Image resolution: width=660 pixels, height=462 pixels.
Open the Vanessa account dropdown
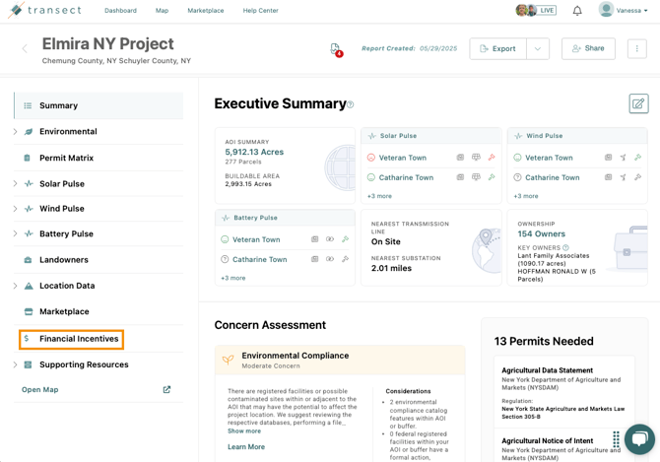point(632,11)
